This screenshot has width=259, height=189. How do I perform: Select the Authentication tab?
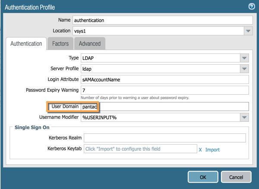pos(26,43)
